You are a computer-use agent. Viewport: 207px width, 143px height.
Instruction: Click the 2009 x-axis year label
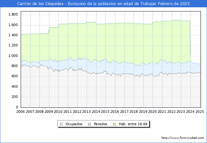49,112
